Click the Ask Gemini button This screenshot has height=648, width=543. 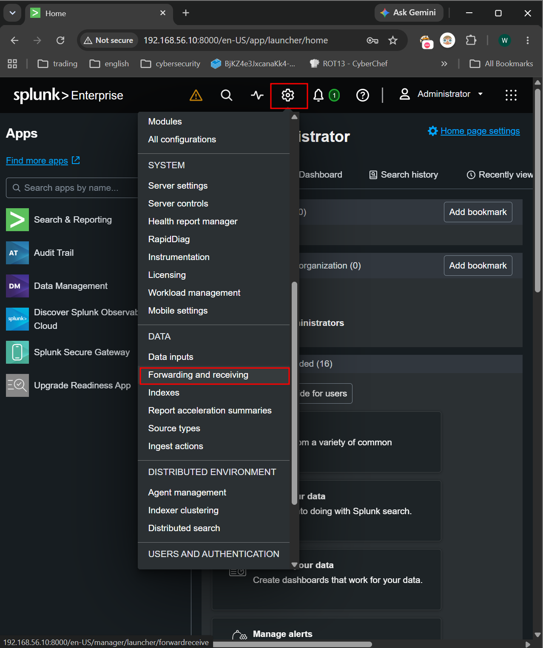click(x=409, y=13)
